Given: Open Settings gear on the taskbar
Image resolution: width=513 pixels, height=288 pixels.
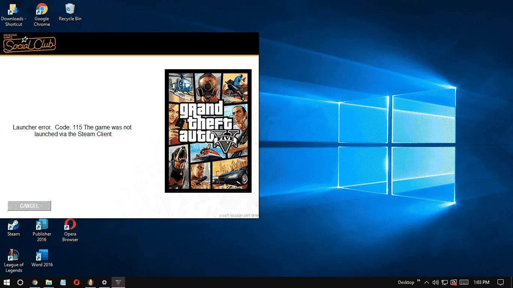Looking at the screenshot, I should 104,282.
